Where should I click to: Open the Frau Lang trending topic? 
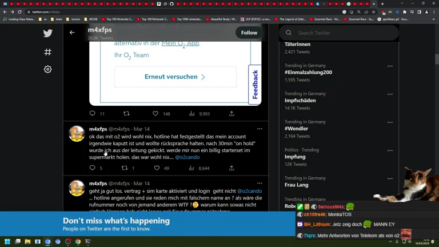pos(297,185)
